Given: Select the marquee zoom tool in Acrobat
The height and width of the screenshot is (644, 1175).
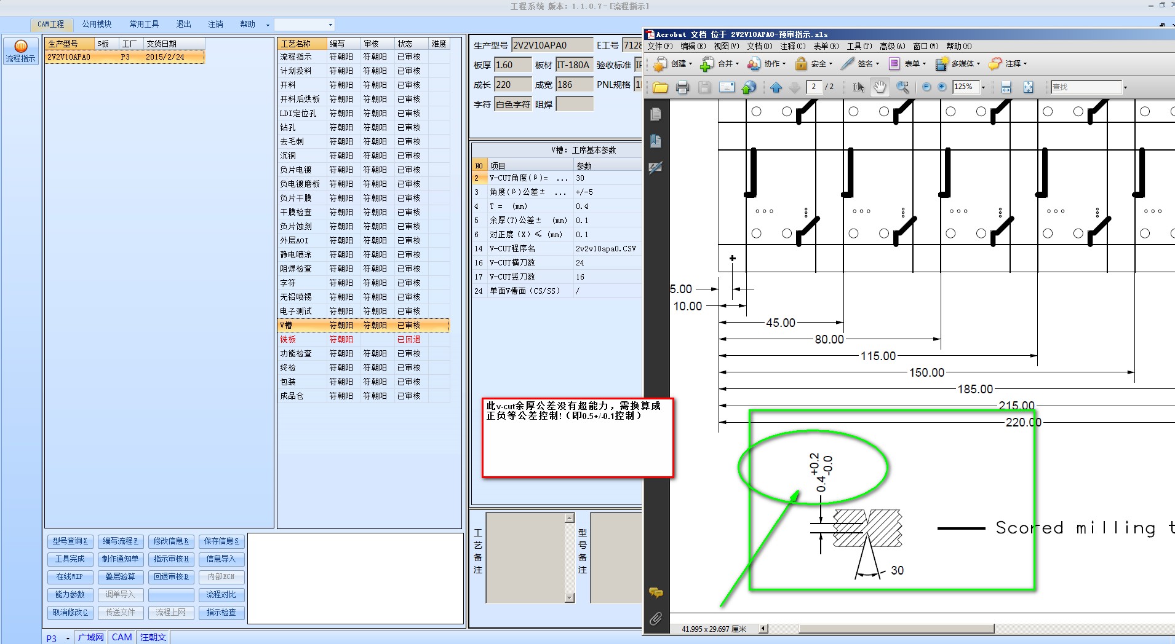Looking at the screenshot, I should coord(902,87).
